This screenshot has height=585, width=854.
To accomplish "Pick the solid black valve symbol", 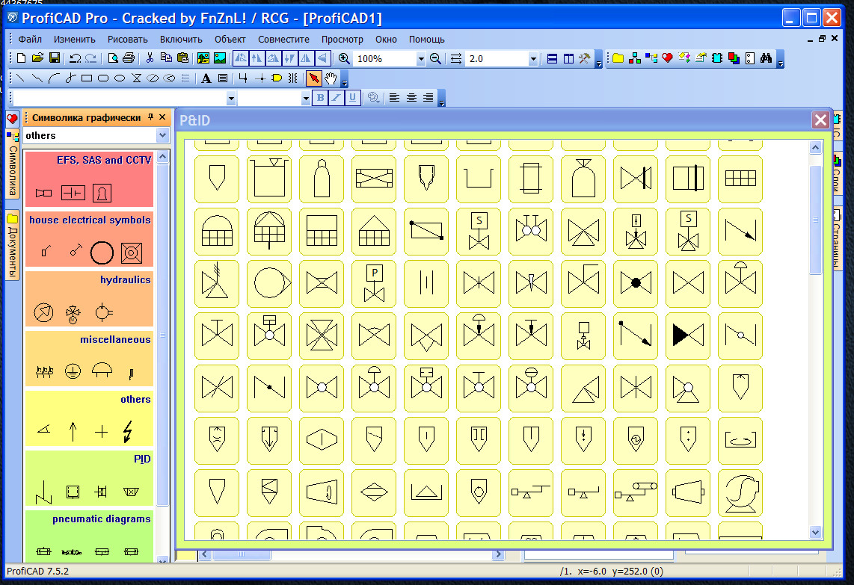I will 688,335.
